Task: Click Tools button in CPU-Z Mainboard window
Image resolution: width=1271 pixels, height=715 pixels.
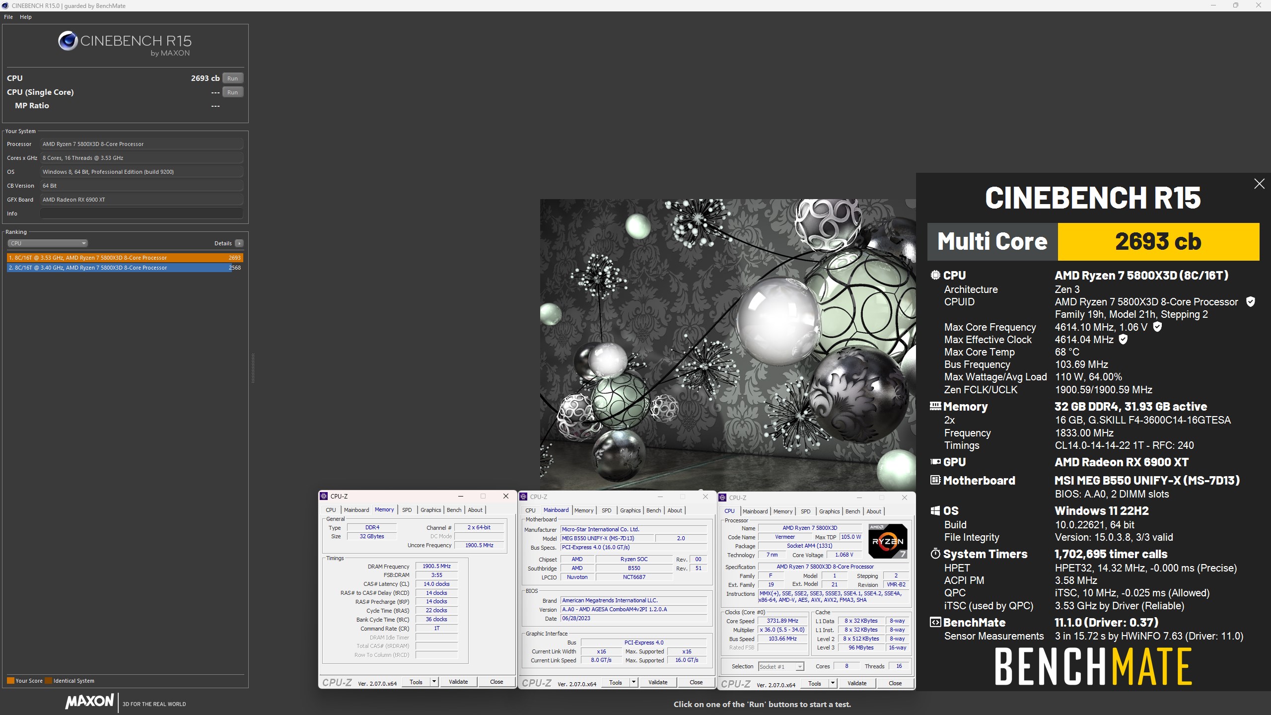Action: (x=616, y=682)
